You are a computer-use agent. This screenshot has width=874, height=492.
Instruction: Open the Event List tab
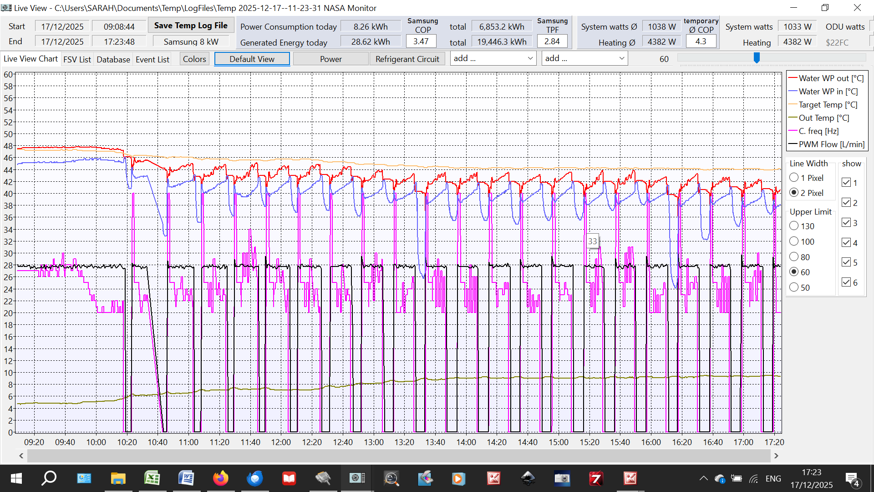(x=152, y=60)
